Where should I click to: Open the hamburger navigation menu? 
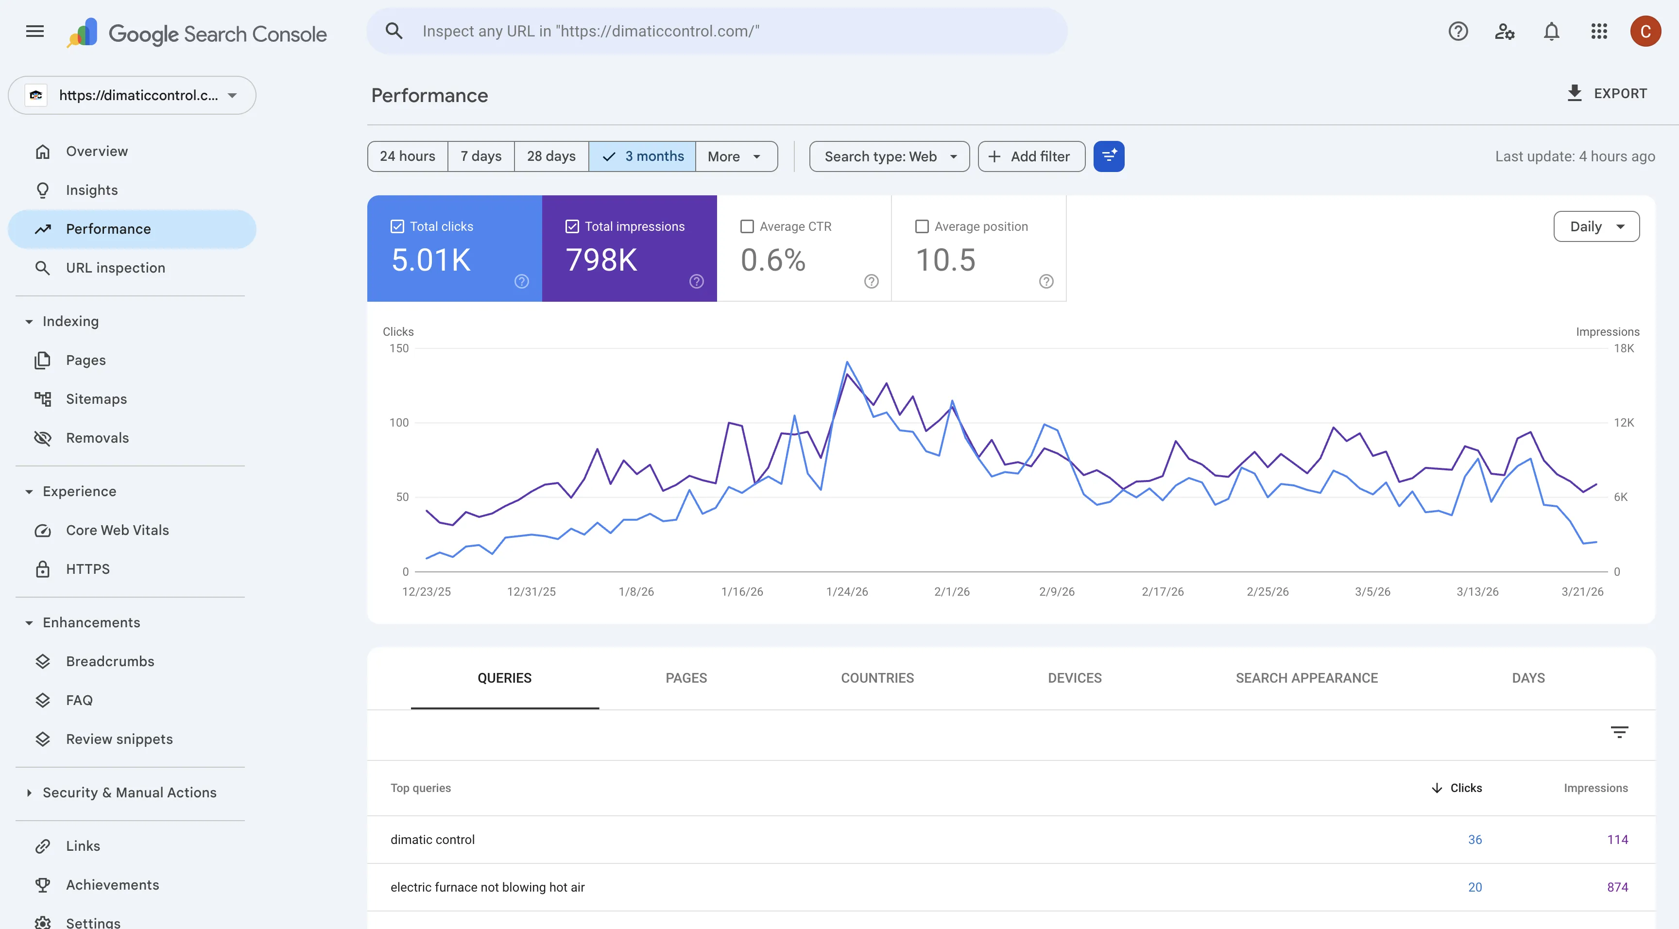coord(34,31)
